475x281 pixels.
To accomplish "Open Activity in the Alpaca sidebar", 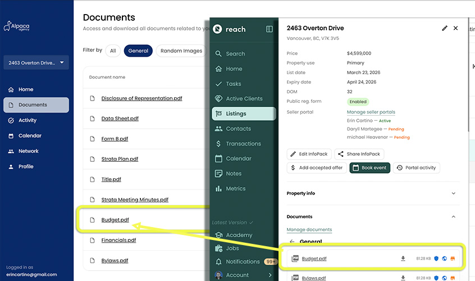I will [x=28, y=120].
